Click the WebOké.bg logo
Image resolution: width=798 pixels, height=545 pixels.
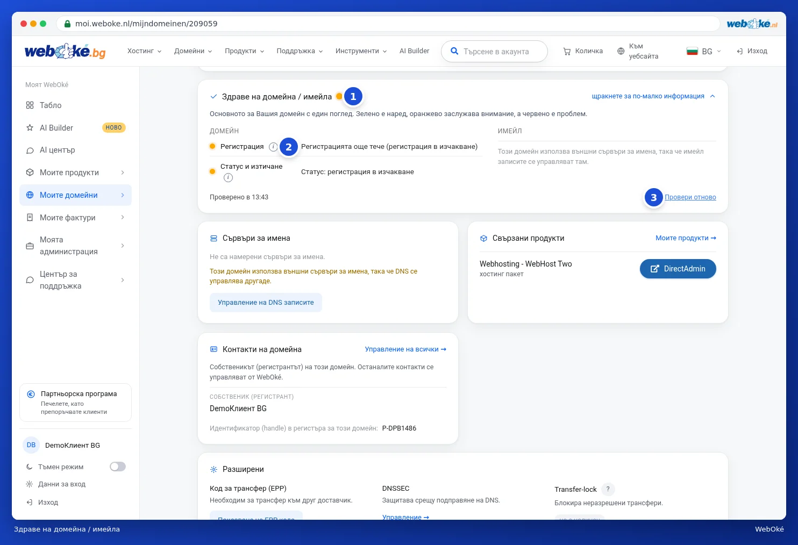click(65, 51)
